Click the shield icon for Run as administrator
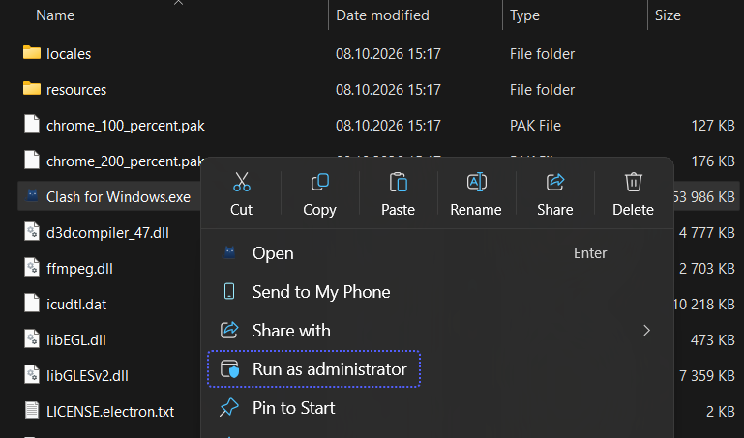Viewport: 744px width, 438px height. pyautogui.click(x=229, y=368)
